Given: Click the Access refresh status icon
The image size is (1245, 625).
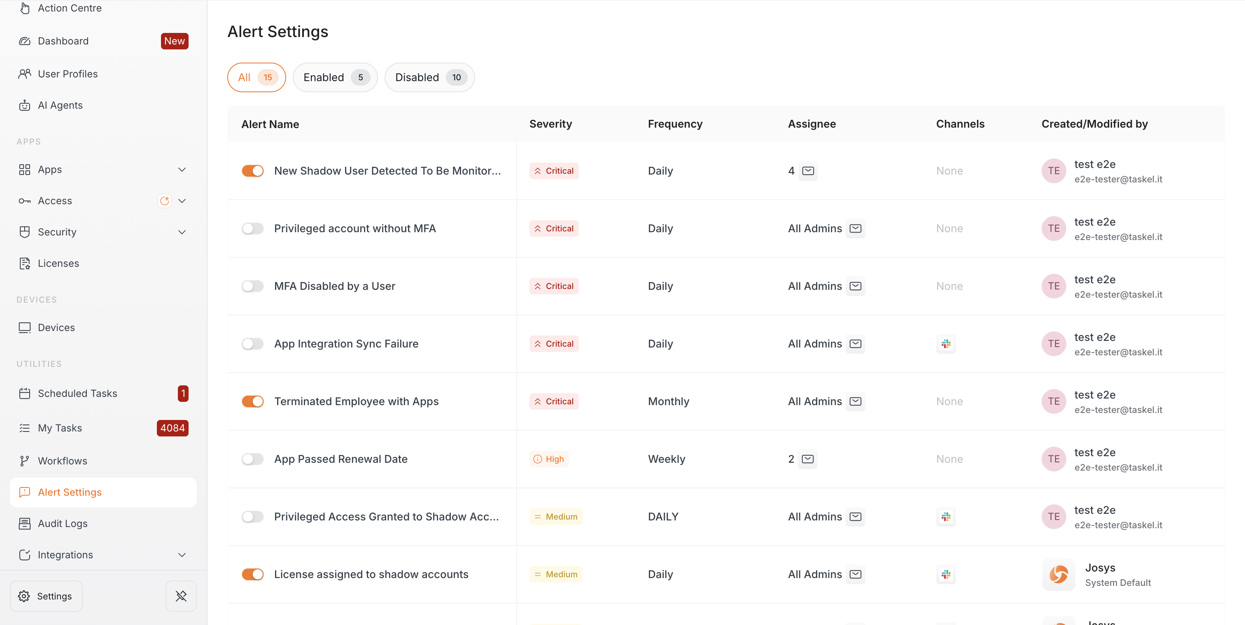Looking at the screenshot, I should tap(165, 201).
